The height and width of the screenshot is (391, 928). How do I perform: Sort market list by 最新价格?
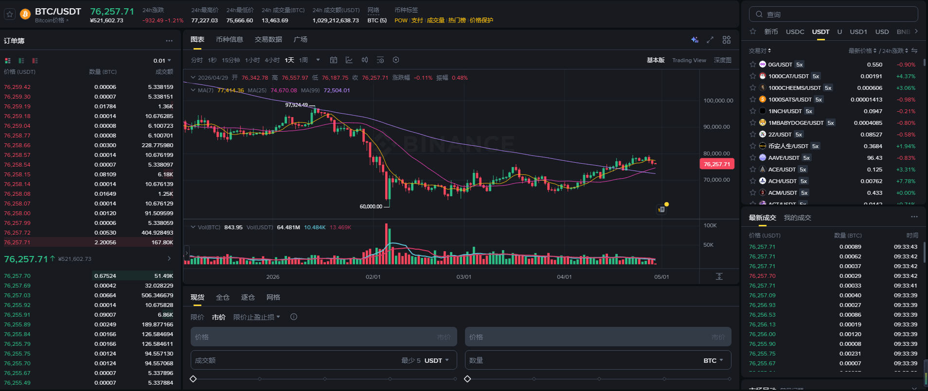click(x=862, y=51)
